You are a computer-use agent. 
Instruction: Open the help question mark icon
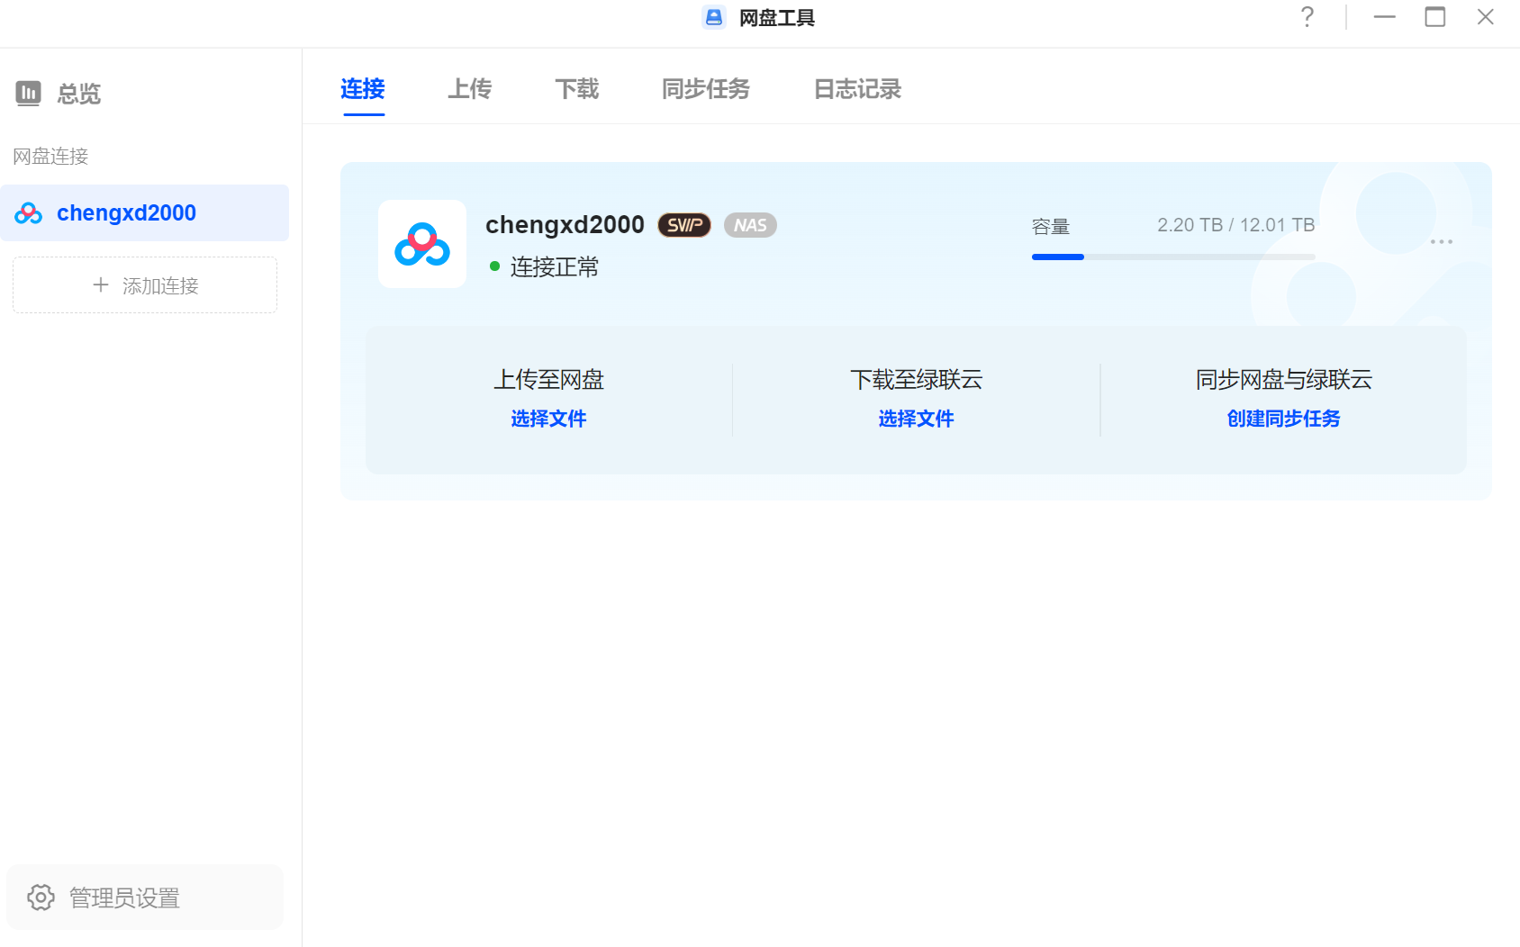click(x=1307, y=17)
